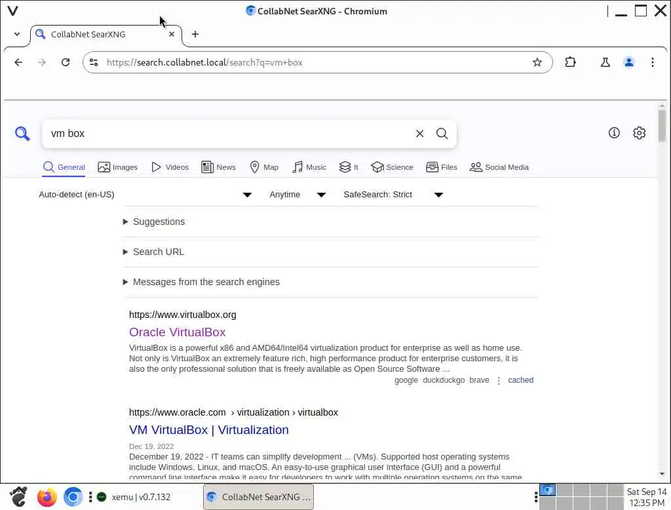Switch to the Science tab
Screen dimensions: 671x510
(x=392, y=167)
